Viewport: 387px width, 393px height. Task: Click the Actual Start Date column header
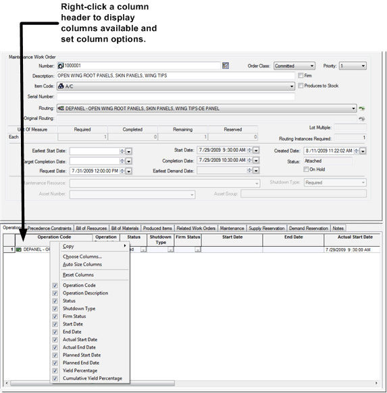tap(352, 240)
